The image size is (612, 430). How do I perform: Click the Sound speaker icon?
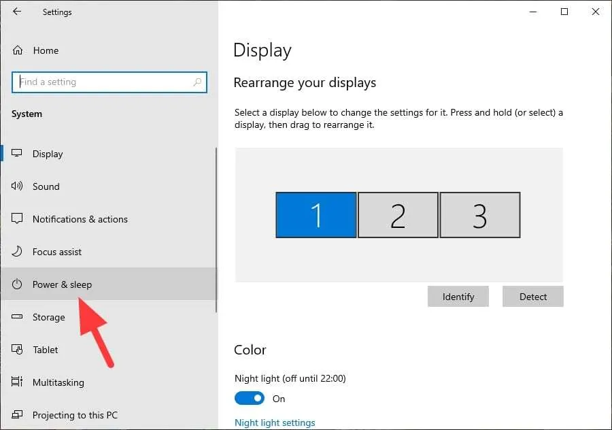[x=17, y=186]
